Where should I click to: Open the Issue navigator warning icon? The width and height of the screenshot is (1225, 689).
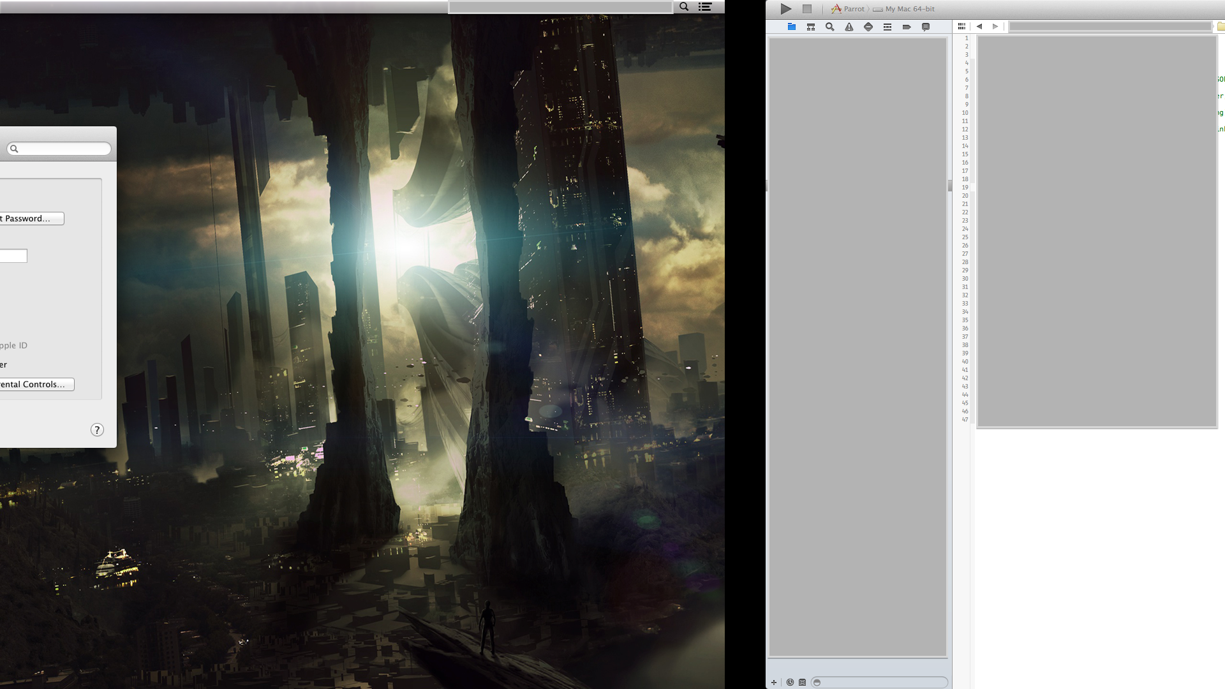(849, 27)
